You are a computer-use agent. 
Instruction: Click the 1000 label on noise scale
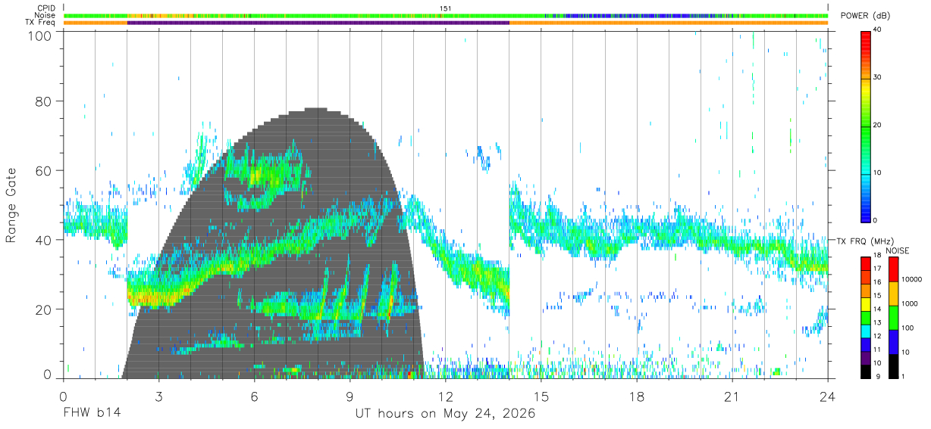909,303
